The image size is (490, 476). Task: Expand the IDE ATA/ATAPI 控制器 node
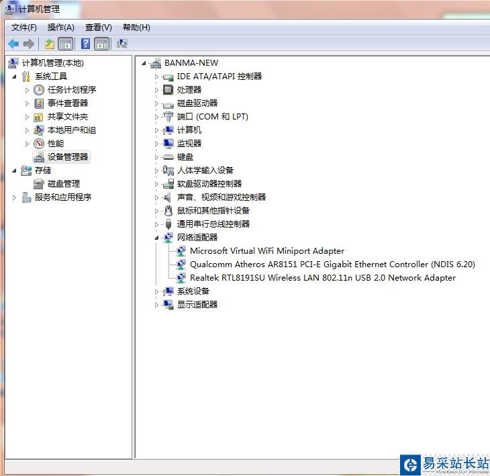tap(156, 77)
